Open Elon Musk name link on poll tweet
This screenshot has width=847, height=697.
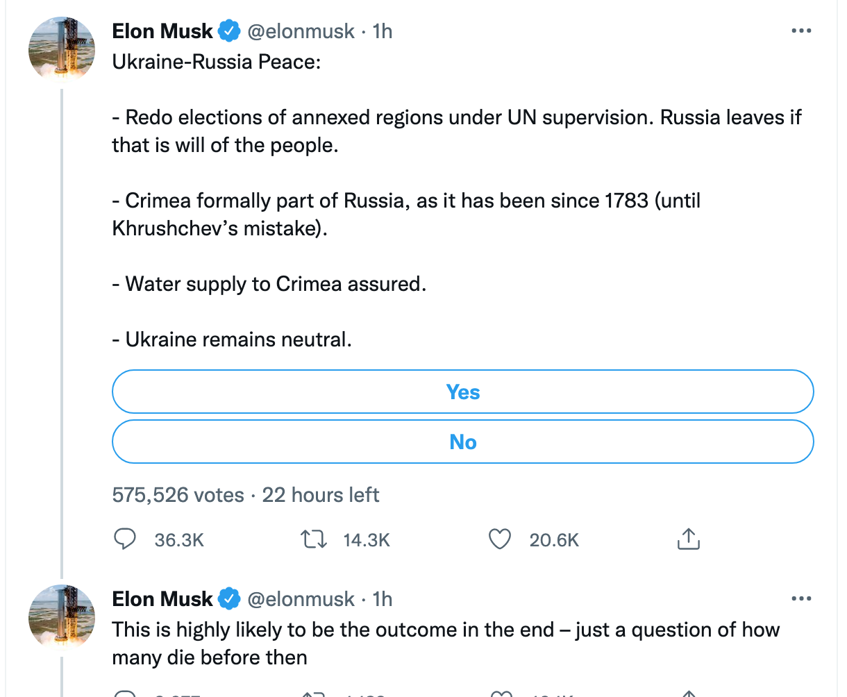coord(162,31)
